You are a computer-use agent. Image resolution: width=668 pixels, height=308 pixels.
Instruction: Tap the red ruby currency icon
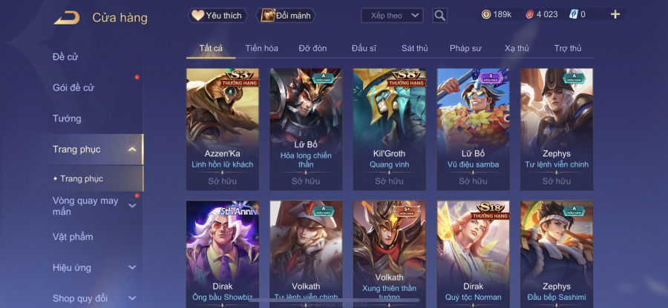click(529, 15)
